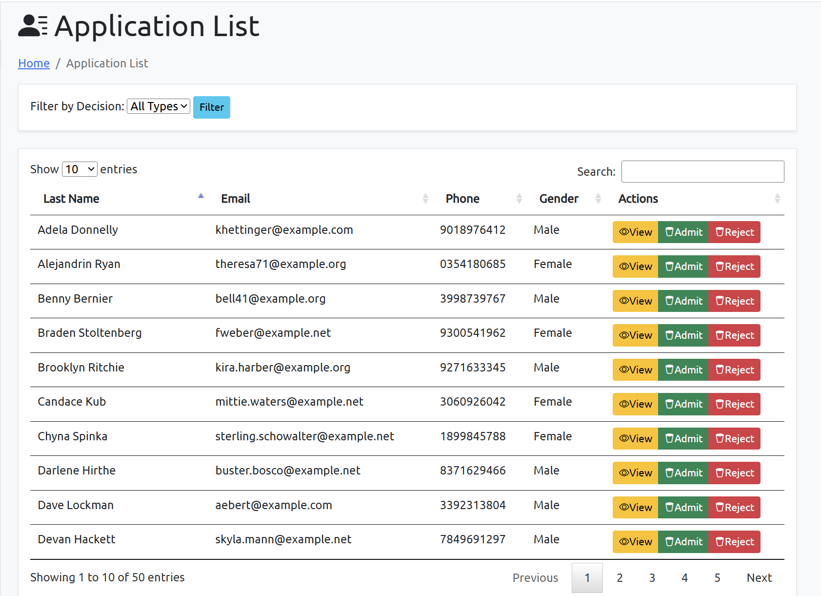Open the Show entries count dropdown
This screenshot has height=596, width=821.
tap(80, 169)
